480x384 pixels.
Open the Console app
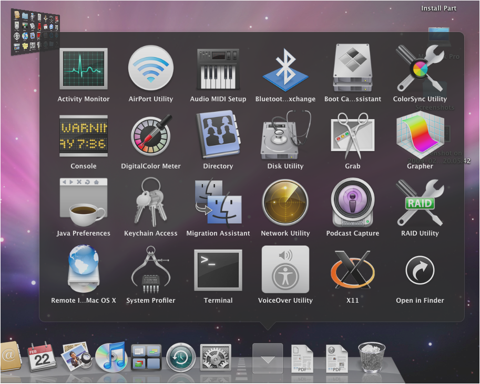tap(83, 136)
